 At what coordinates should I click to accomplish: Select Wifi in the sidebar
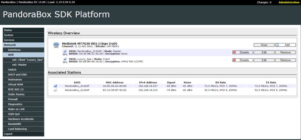[x=23, y=55]
